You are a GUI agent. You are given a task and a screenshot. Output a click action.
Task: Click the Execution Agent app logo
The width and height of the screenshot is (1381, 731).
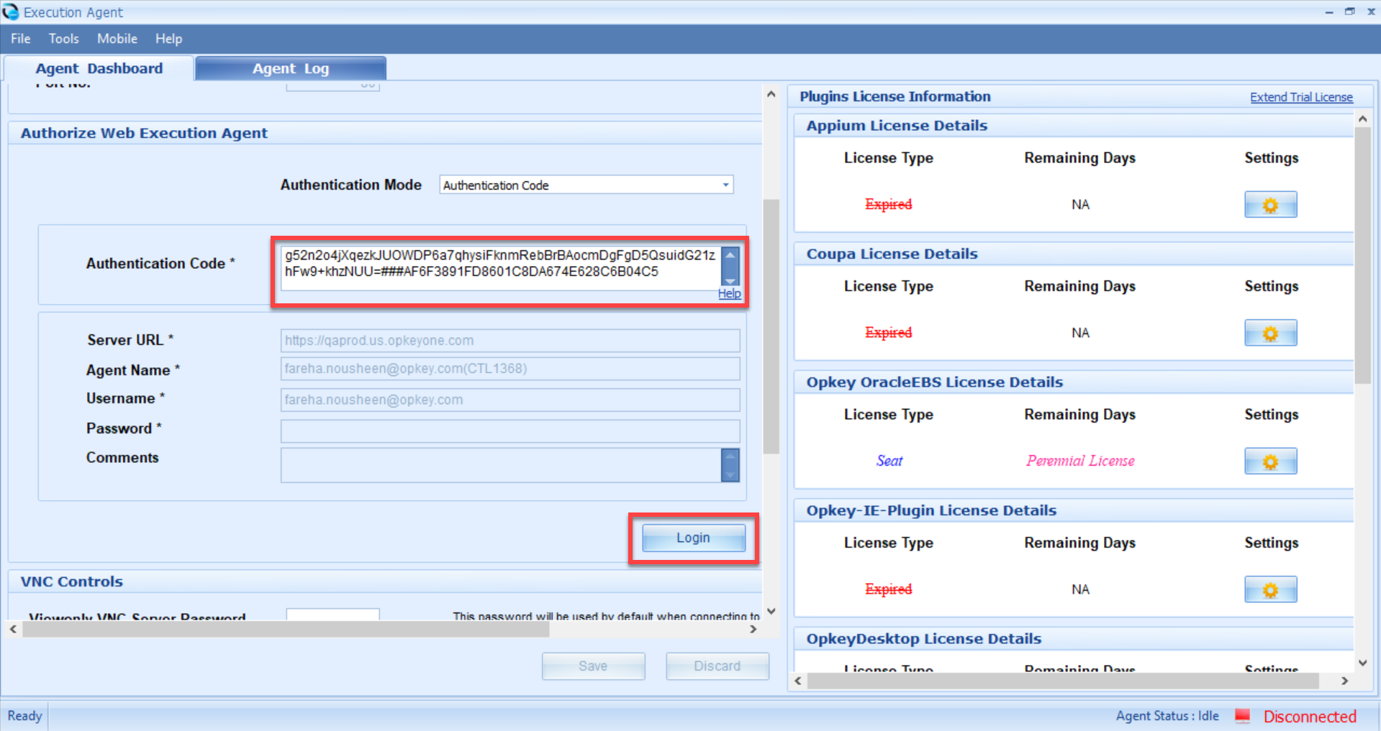11,12
